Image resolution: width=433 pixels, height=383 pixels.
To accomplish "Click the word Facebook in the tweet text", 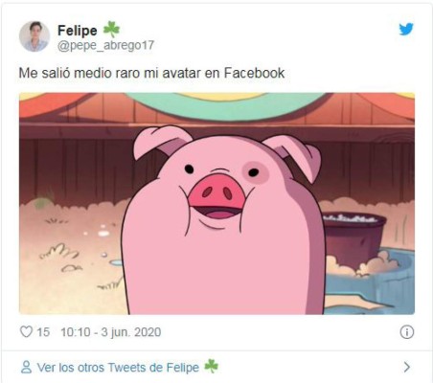I will pyautogui.click(x=254, y=73).
